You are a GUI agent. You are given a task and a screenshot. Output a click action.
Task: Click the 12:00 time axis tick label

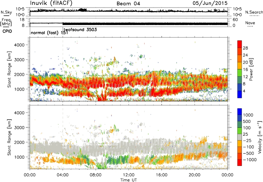[x=129, y=175]
